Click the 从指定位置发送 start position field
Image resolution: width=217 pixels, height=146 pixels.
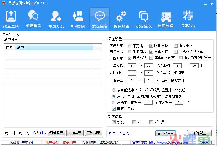(148, 102)
